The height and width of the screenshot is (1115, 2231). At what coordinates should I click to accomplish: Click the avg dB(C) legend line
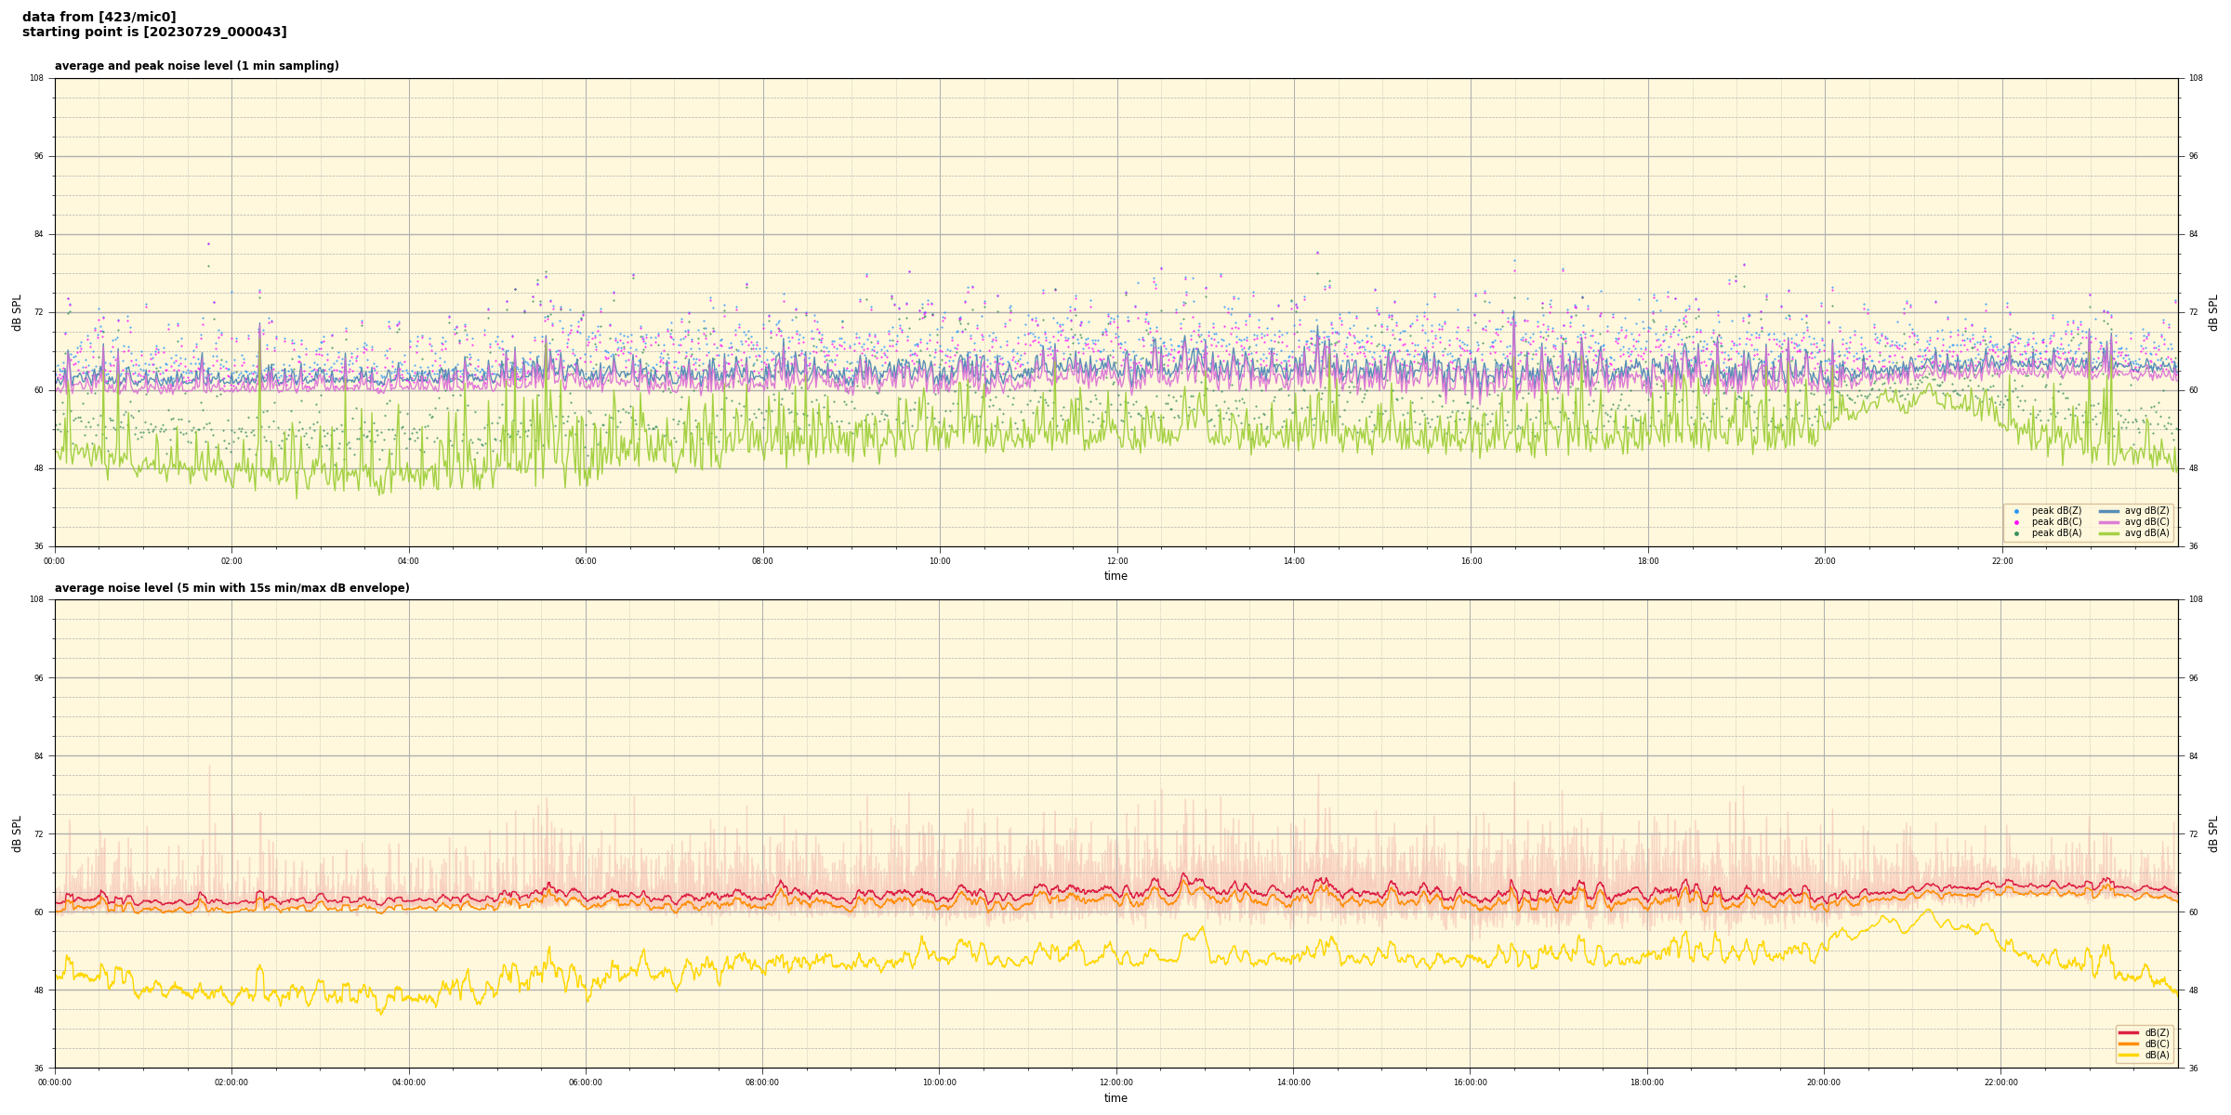2108,522
